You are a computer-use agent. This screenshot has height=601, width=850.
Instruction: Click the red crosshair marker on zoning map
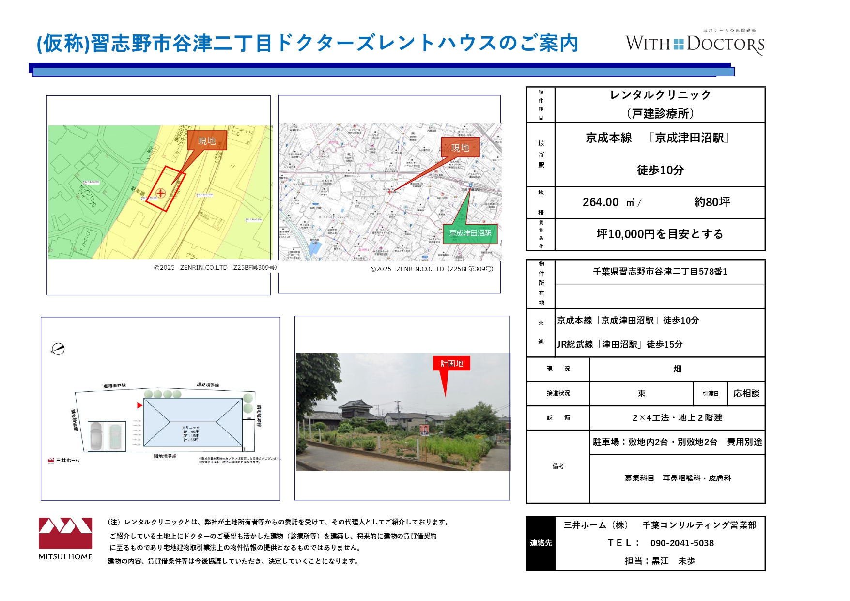pos(160,193)
